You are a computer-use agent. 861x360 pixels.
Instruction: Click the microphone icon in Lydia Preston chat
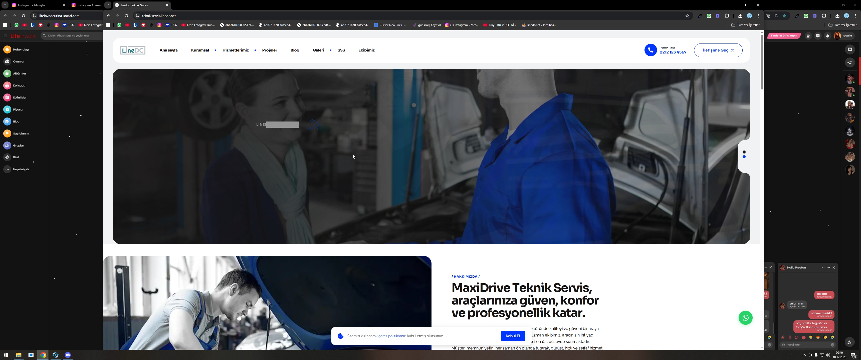click(x=790, y=337)
